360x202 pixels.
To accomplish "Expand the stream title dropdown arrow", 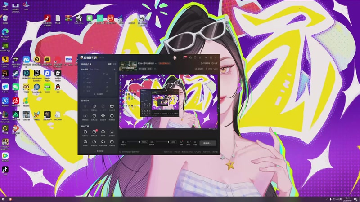I will tap(156, 63).
